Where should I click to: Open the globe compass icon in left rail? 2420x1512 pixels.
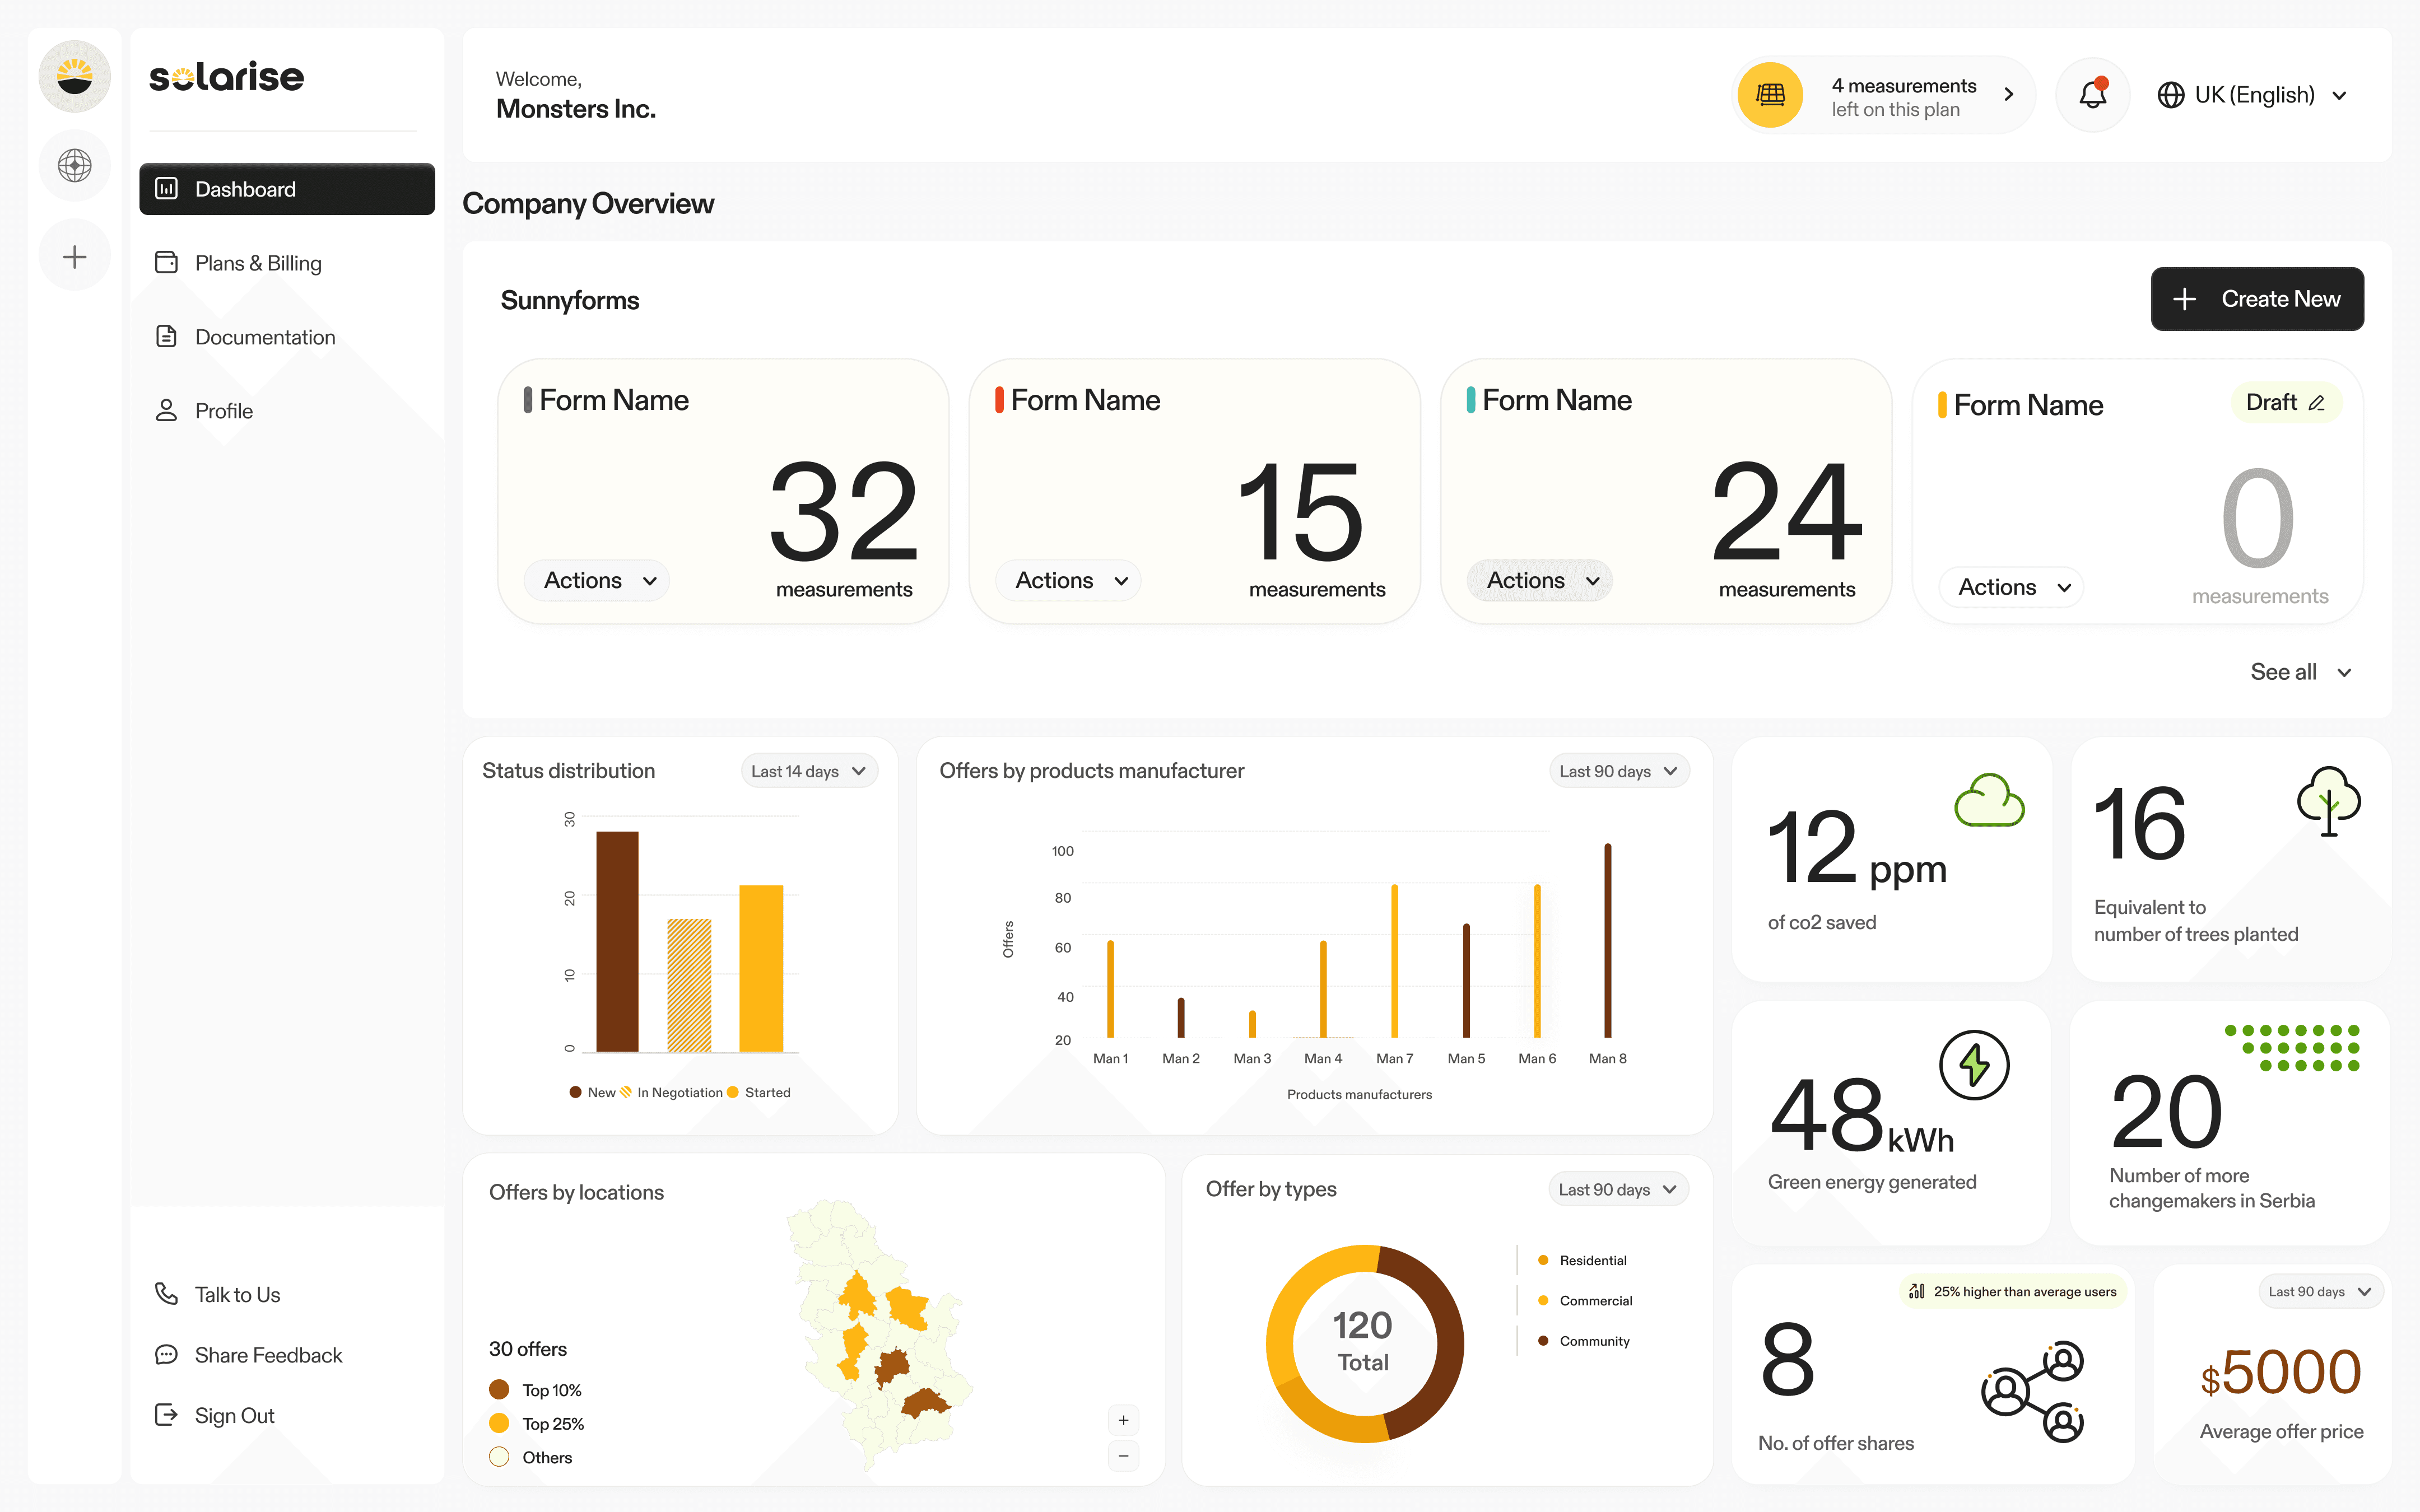coord(75,165)
